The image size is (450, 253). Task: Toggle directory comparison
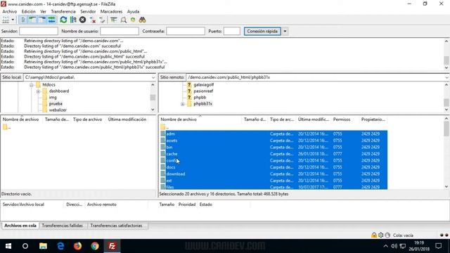point(124,20)
